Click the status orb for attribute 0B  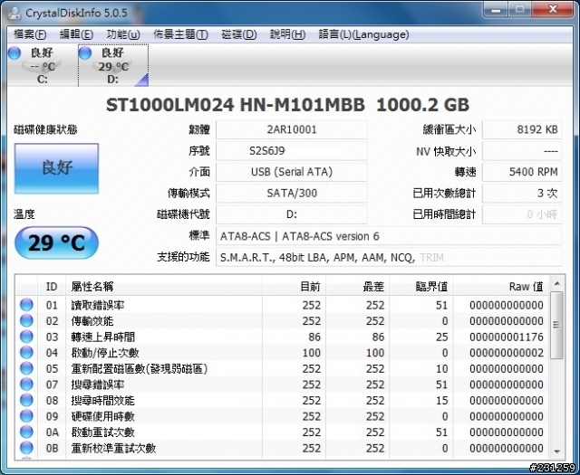click(x=26, y=448)
